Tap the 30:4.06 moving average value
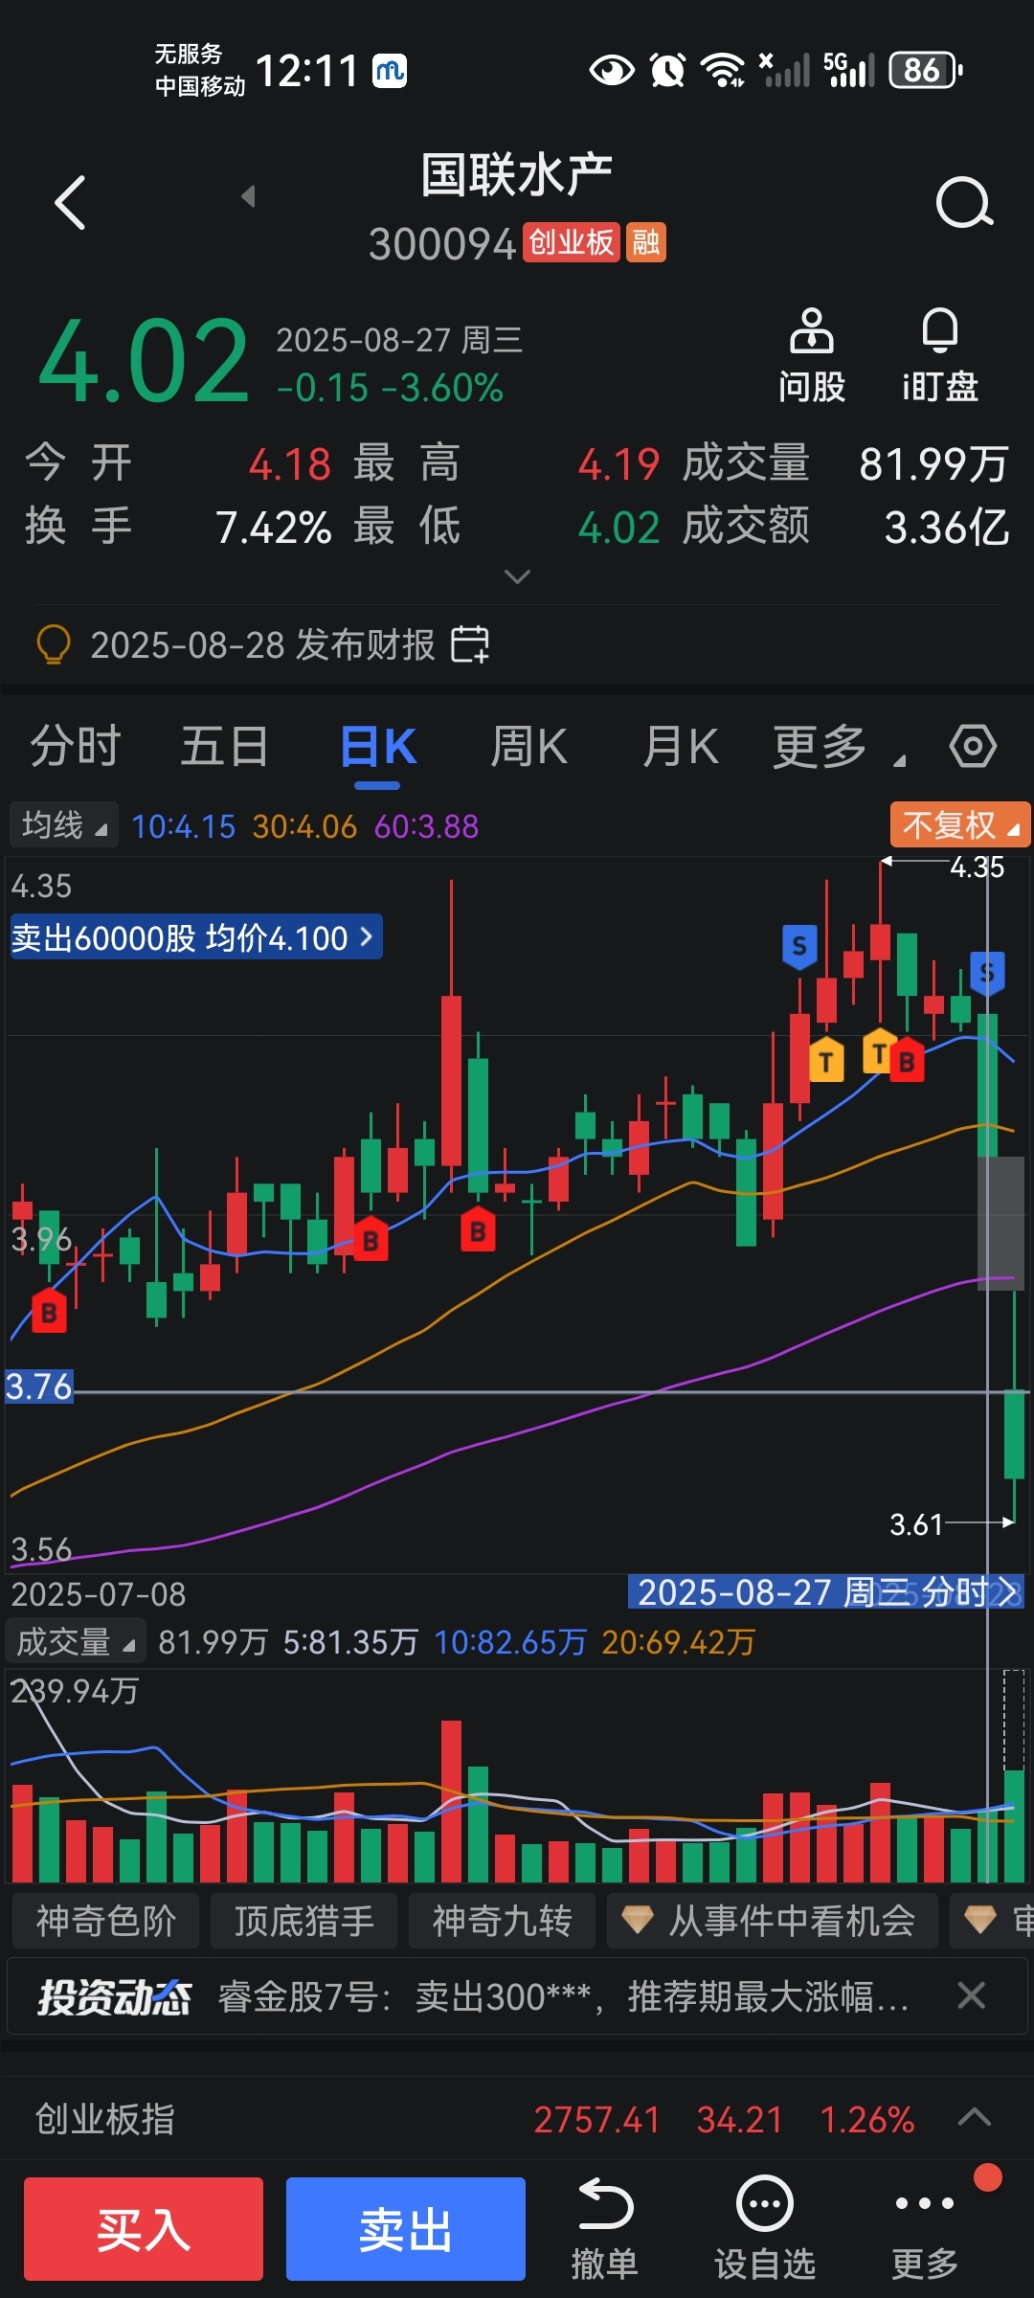 pyautogui.click(x=304, y=826)
